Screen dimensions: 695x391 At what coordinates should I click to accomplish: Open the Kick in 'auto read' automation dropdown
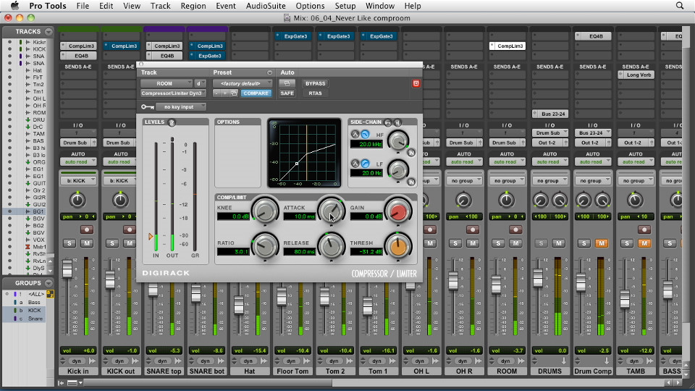pos(78,161)
